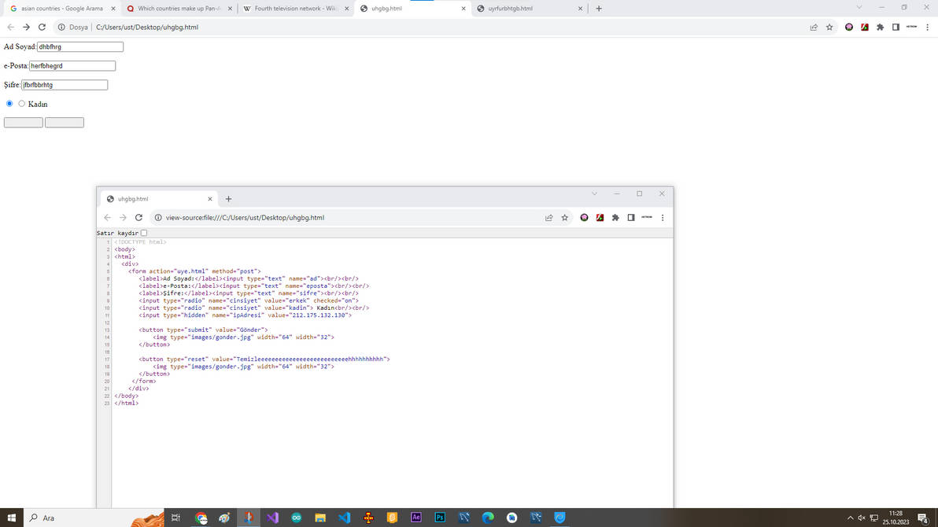Image resolution: width=938 pixels, height=527 pixels.
Task: Click the muted volume tray icon
Action: 862,518
